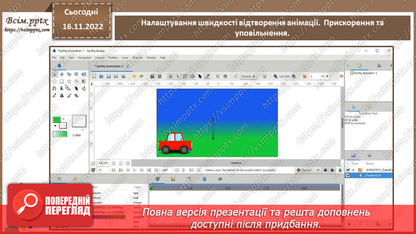The height and width of the screenshot is (234, 416).
Task: Select the Zoom tool in toolbox
Action: (x=76, y=95)
